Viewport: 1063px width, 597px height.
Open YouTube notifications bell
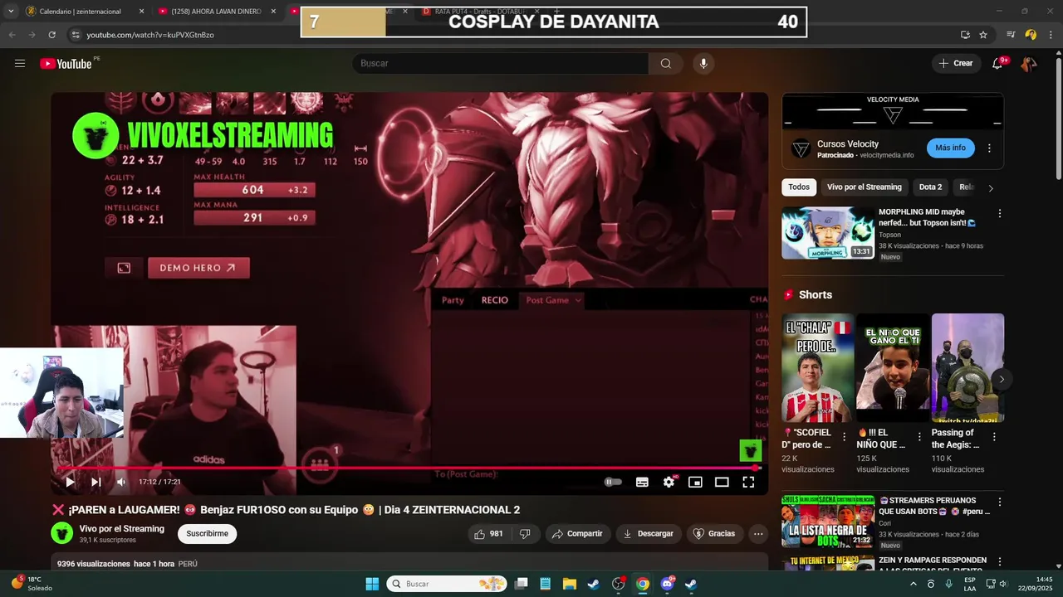click(x=997, y=64)
